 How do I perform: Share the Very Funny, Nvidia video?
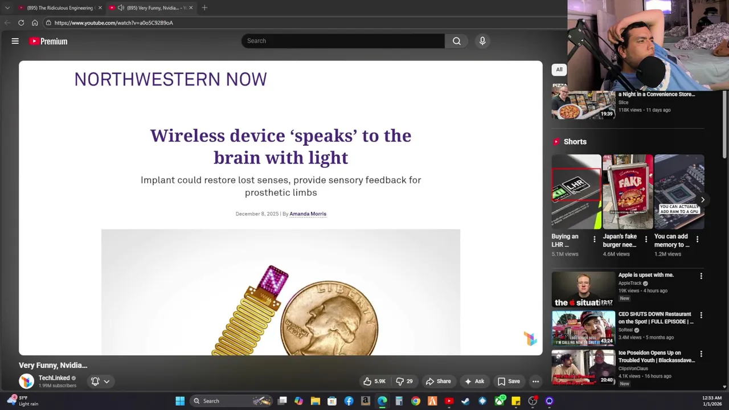click(x=439, y=382)
